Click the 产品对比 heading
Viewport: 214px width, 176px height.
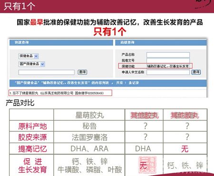pyautogui.click(x=20, y=103)
